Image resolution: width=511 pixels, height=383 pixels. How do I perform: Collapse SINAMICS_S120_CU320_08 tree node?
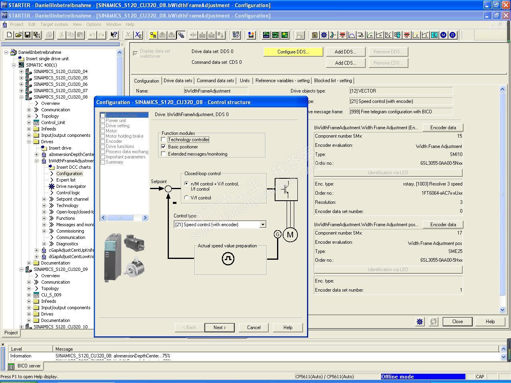(x=22, y=97)
